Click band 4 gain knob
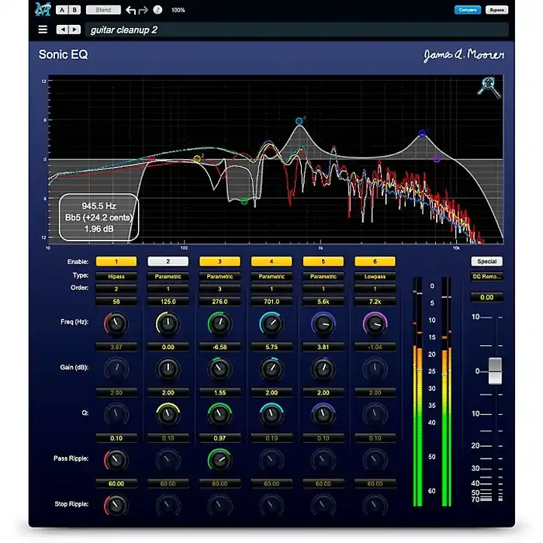Screen dimensions: 543x543 click(271, 368)
